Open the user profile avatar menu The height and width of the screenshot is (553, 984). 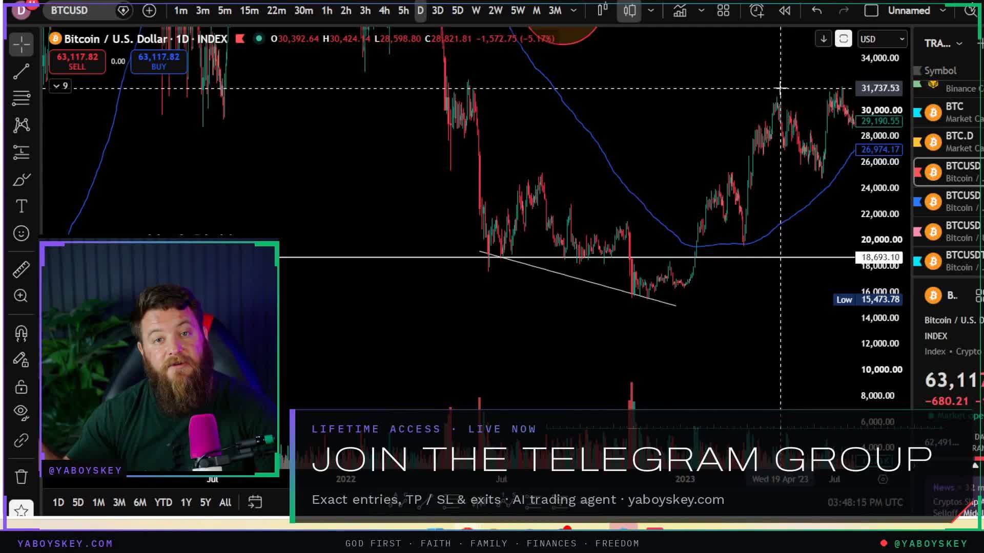click(x=21, y=10)
